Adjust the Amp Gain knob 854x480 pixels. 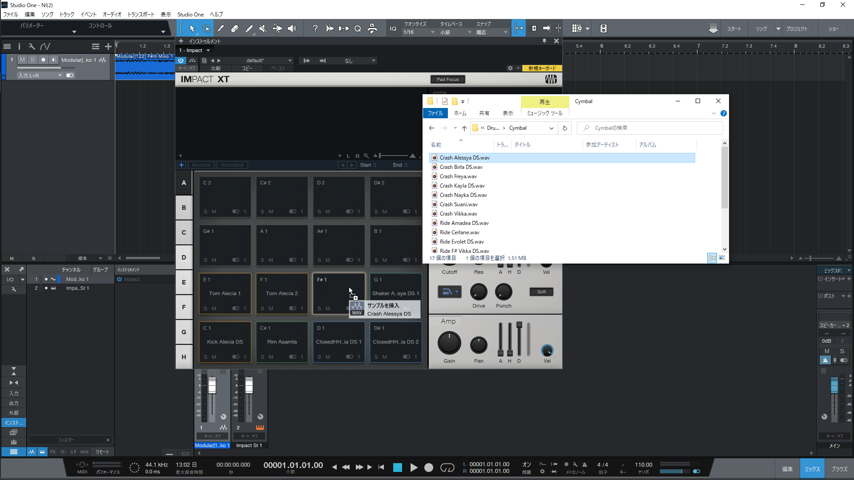(x=449, y=344)
